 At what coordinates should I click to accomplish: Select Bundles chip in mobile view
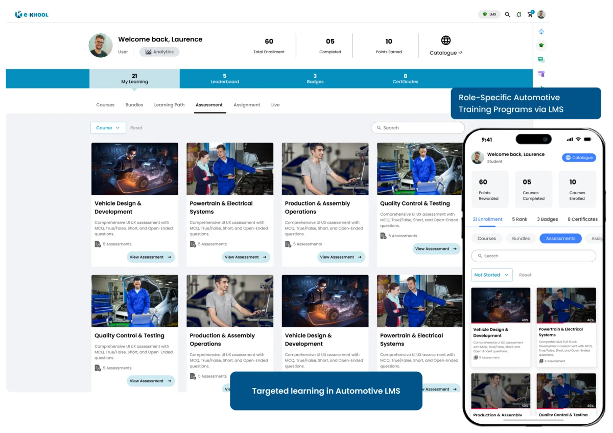(521, 239)
